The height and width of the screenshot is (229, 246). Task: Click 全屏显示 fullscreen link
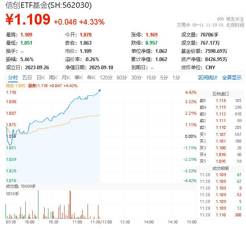click(232, 77)
